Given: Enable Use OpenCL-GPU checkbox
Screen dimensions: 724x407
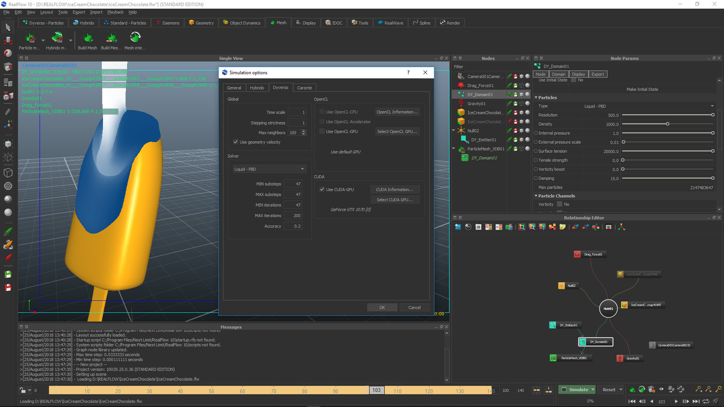Looking at the screenshot, I should click(322, 132).
